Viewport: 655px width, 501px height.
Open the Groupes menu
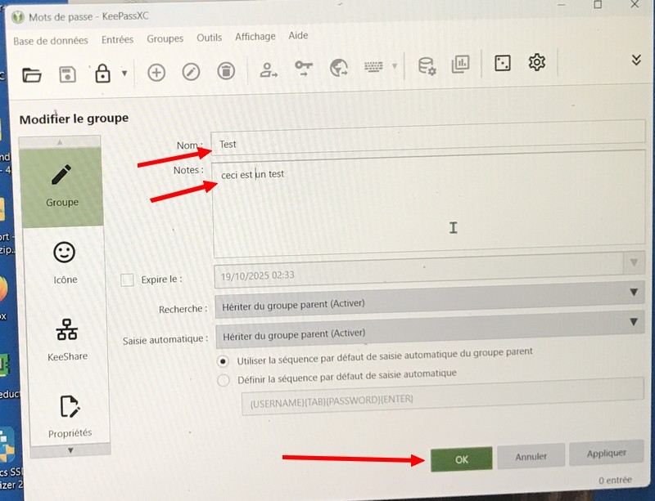(x=165, y=38)
